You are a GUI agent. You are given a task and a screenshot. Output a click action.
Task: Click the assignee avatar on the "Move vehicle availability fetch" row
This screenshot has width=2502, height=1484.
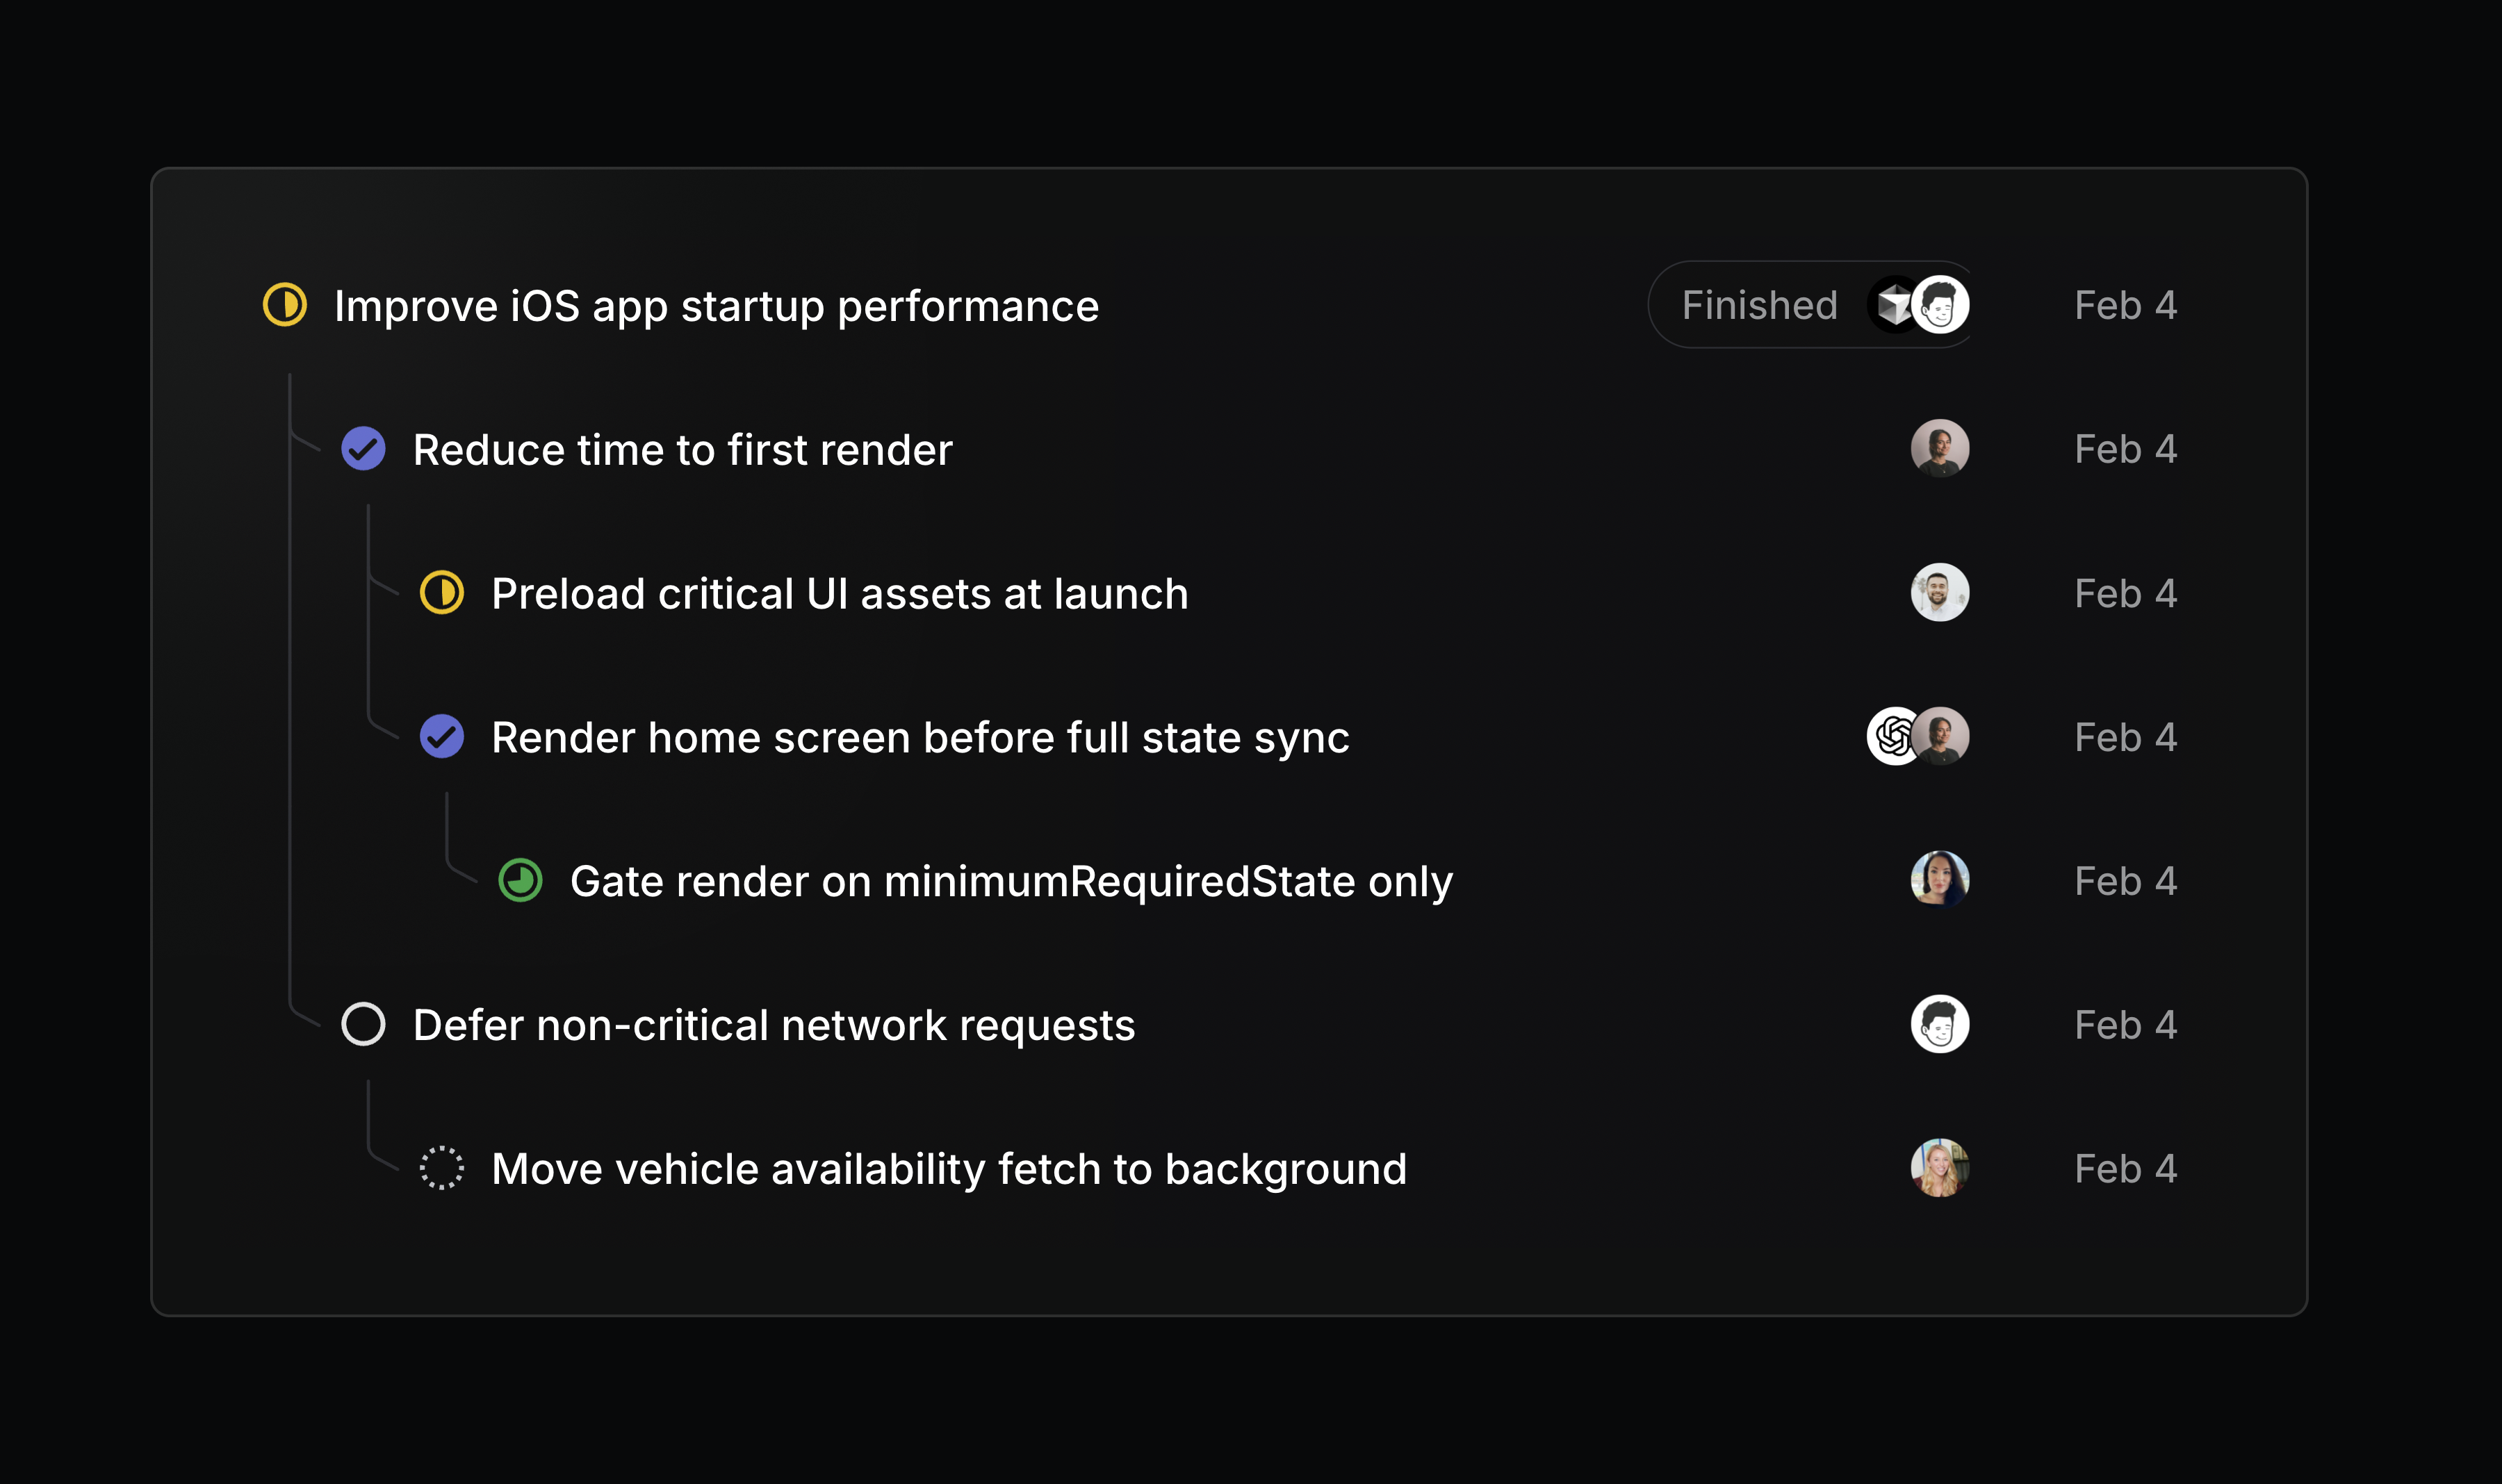(x=1939, y=1168)
